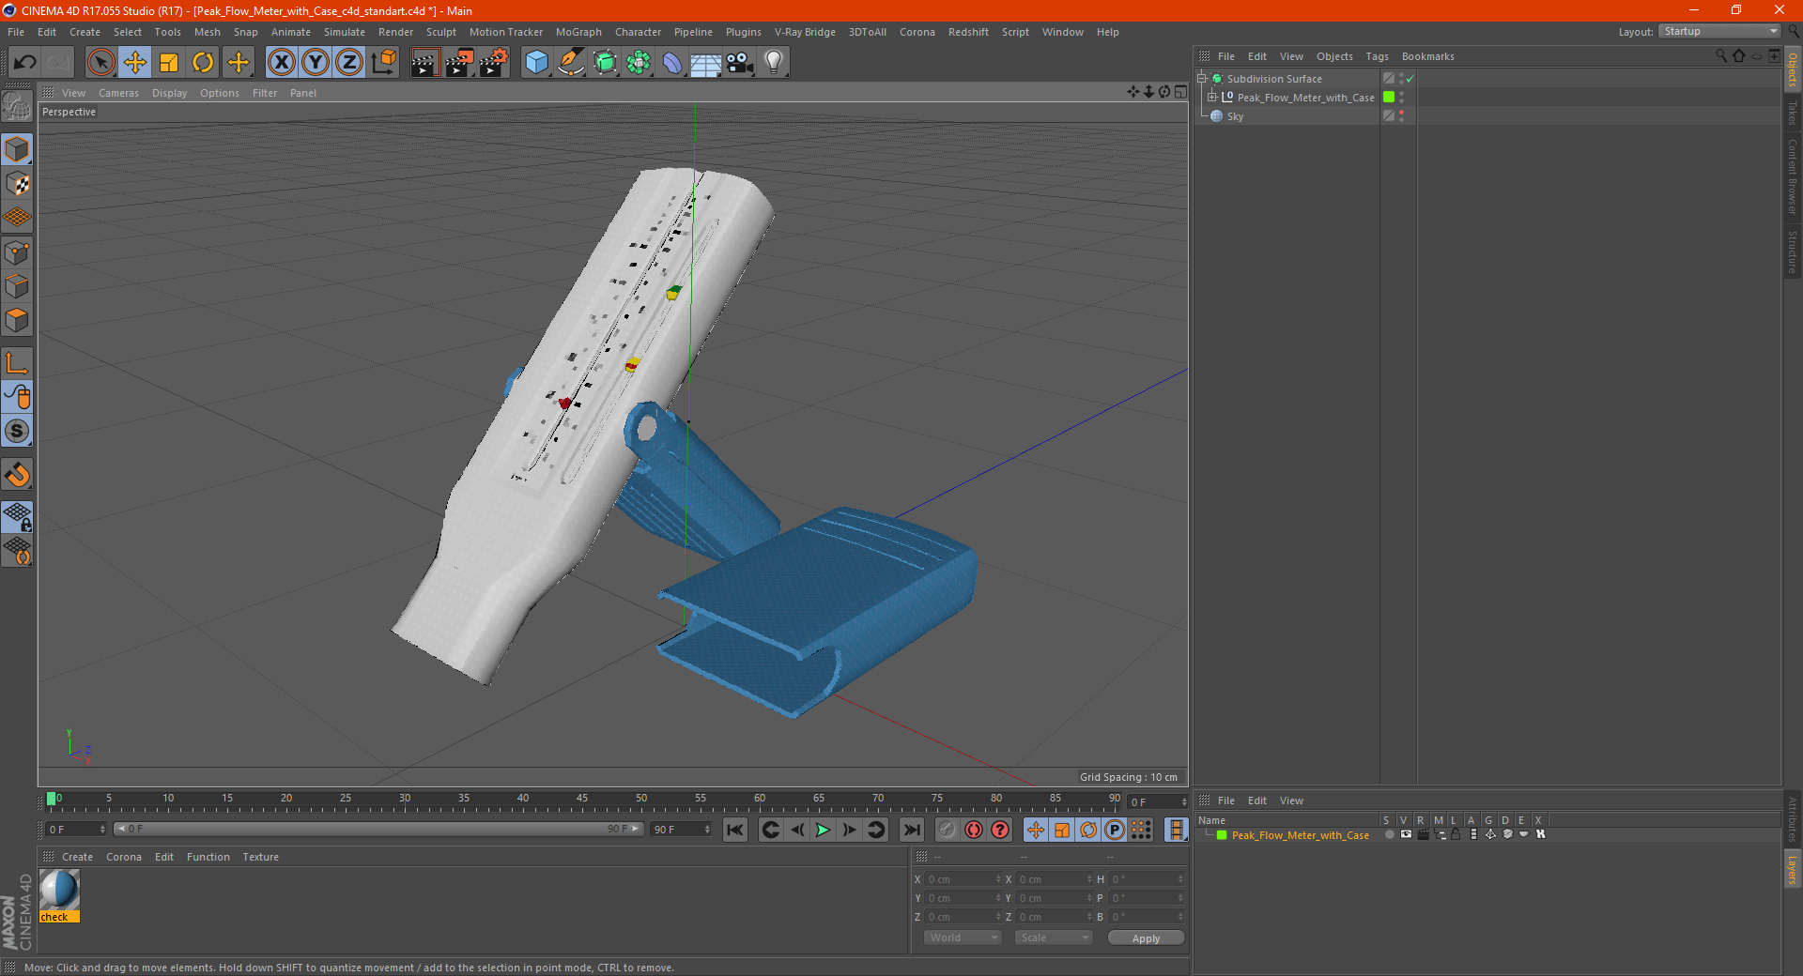Switch to Texture mode checkered icon
1803x976 pixels.
(17, 184)
